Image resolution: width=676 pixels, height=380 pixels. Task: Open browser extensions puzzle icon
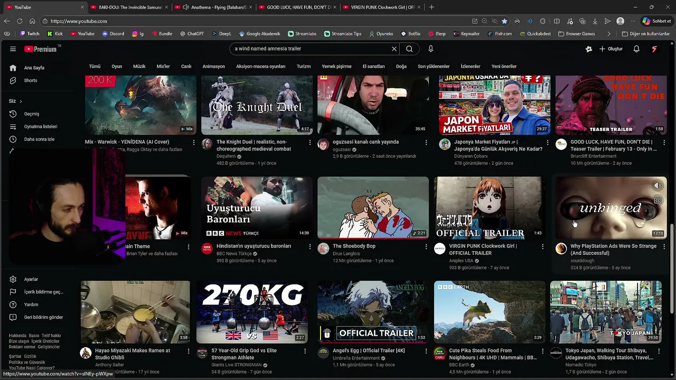click(x=542, y=21)
